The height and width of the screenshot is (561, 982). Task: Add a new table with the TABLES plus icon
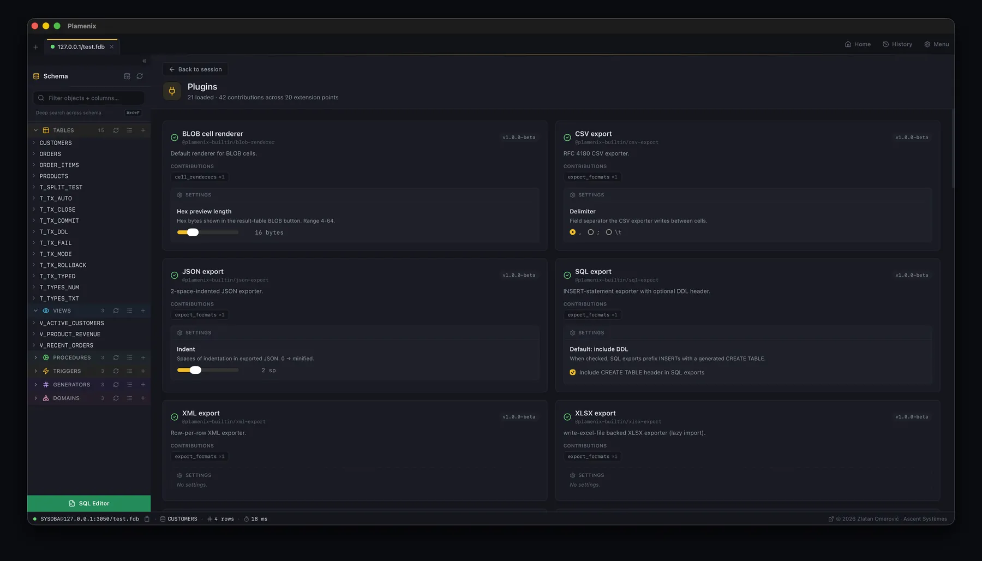coord(143,130)
